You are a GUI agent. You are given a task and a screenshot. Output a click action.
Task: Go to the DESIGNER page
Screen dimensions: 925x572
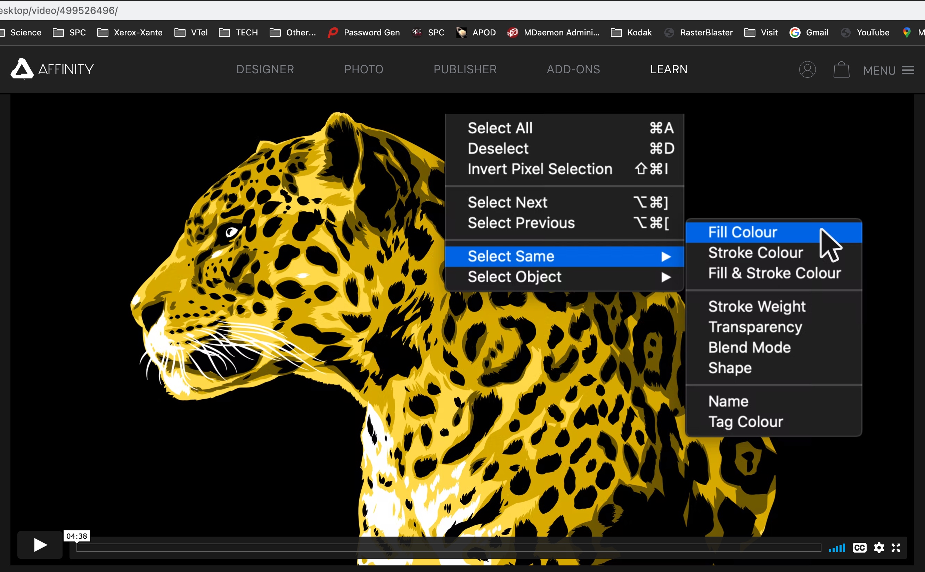(265, 69)
